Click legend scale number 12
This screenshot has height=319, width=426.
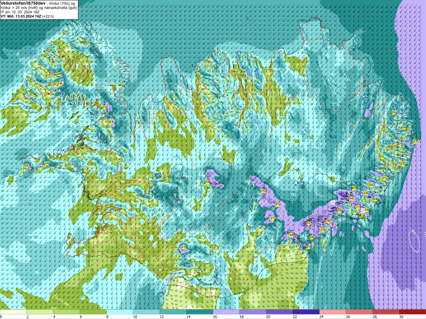coord(162,317)
